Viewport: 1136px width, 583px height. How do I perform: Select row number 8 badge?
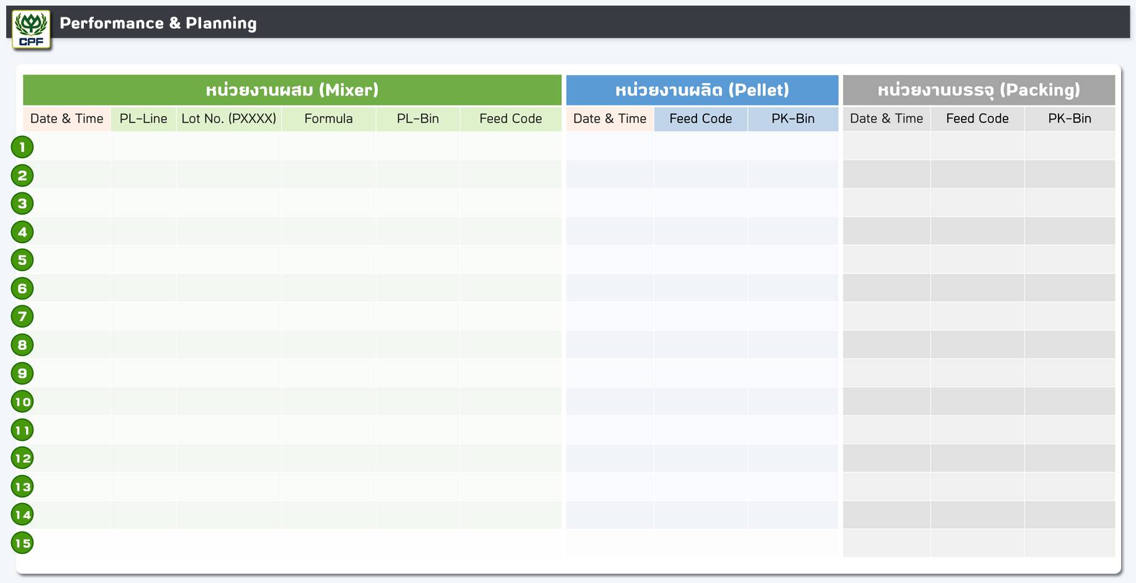tap(22, 345)
